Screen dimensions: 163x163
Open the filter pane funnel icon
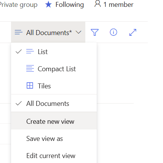click(x=94, y=32)
